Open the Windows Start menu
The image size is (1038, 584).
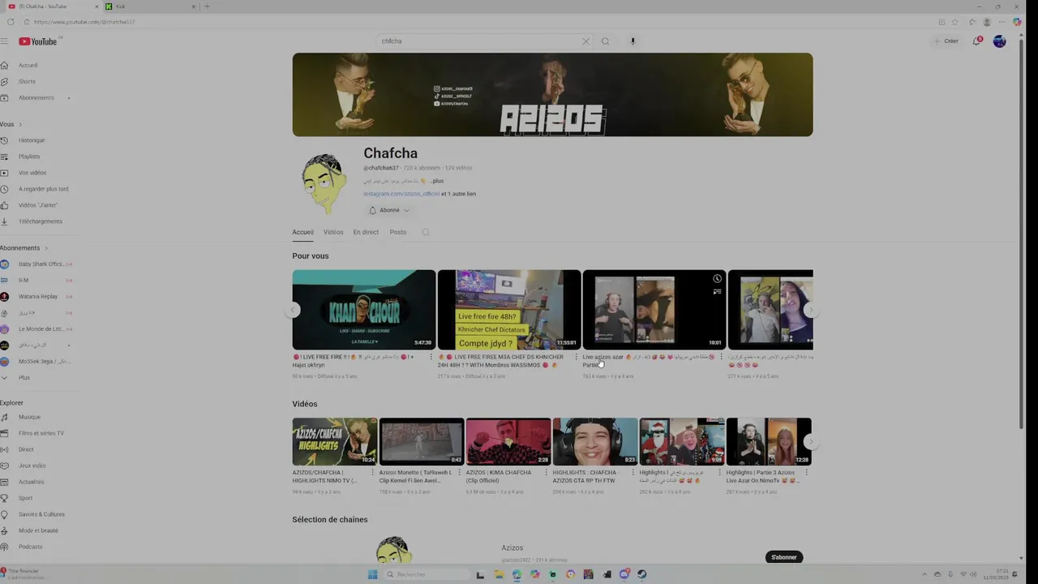pyautogui.click(x=372, y=574)
